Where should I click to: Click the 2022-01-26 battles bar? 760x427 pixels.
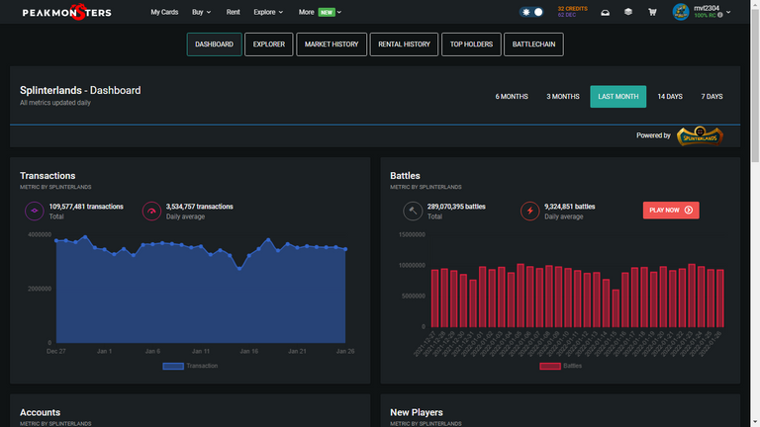tap(720, 299)
